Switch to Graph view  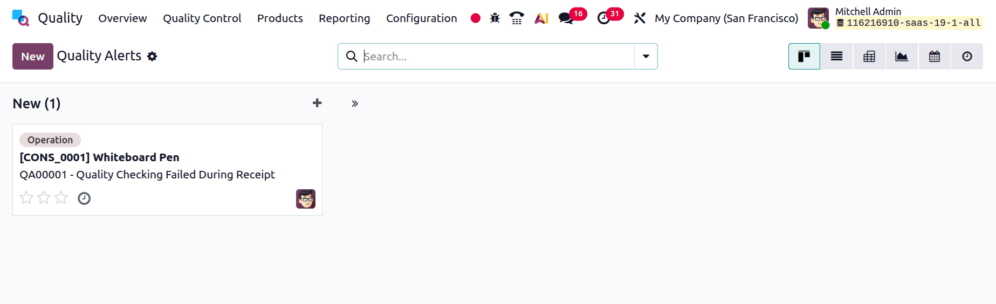[902, 56]
